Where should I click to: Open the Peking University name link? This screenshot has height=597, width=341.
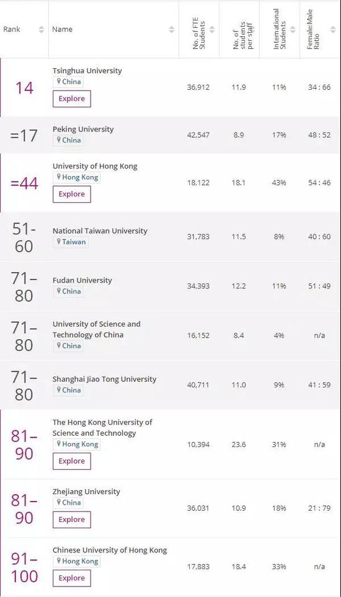(x=83, y=129)
